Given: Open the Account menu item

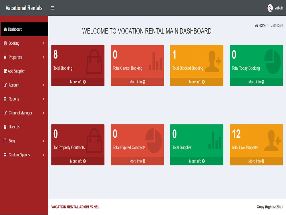Looking at the screenshot, I should pos(24,85).
